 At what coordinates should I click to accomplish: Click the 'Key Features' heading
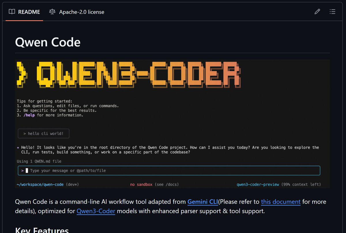click(42, 230)
